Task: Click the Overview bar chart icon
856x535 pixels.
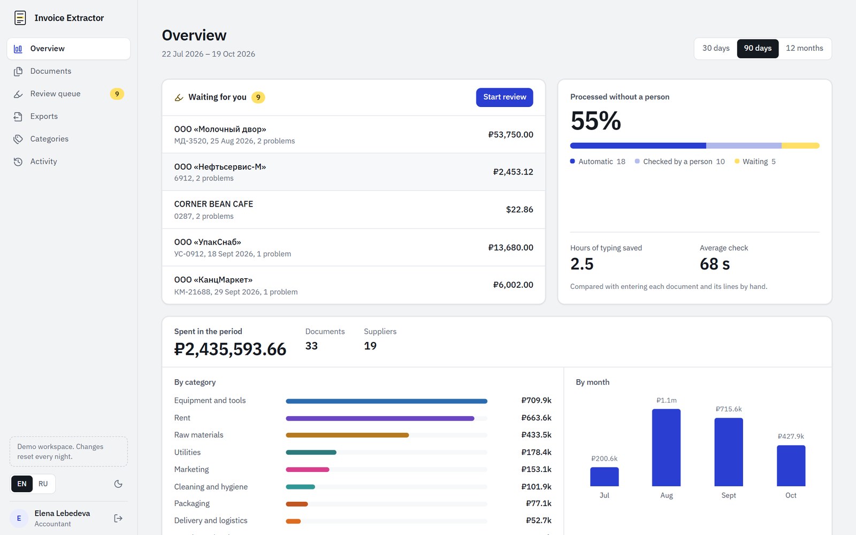Action: point(18,49)
